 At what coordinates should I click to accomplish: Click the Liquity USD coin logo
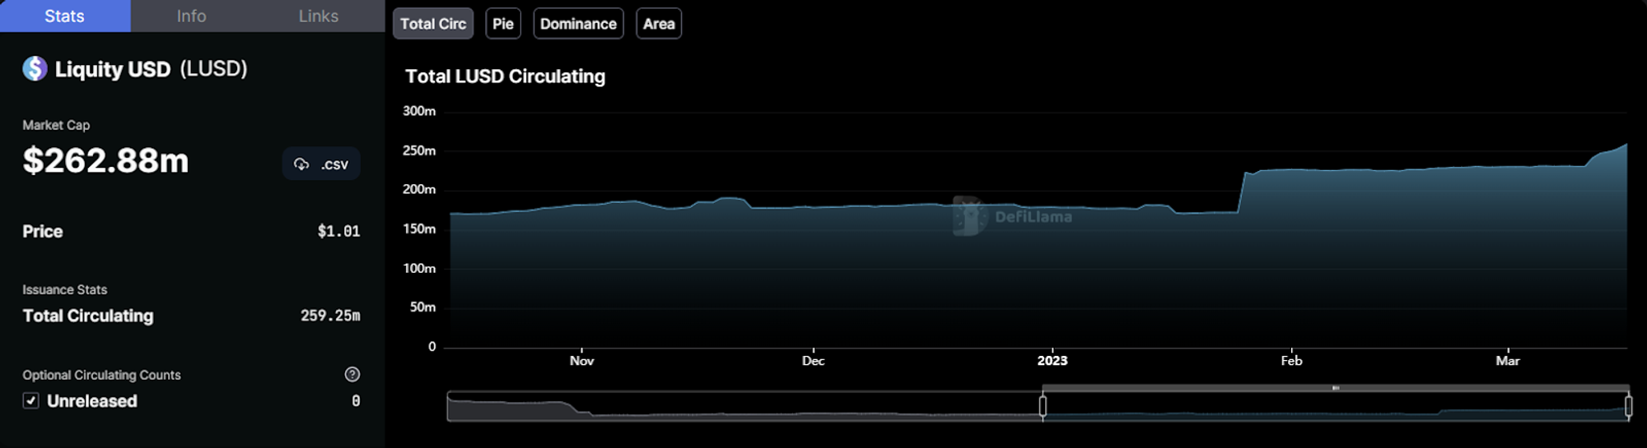pyautogui.click(x=35, y=68)
